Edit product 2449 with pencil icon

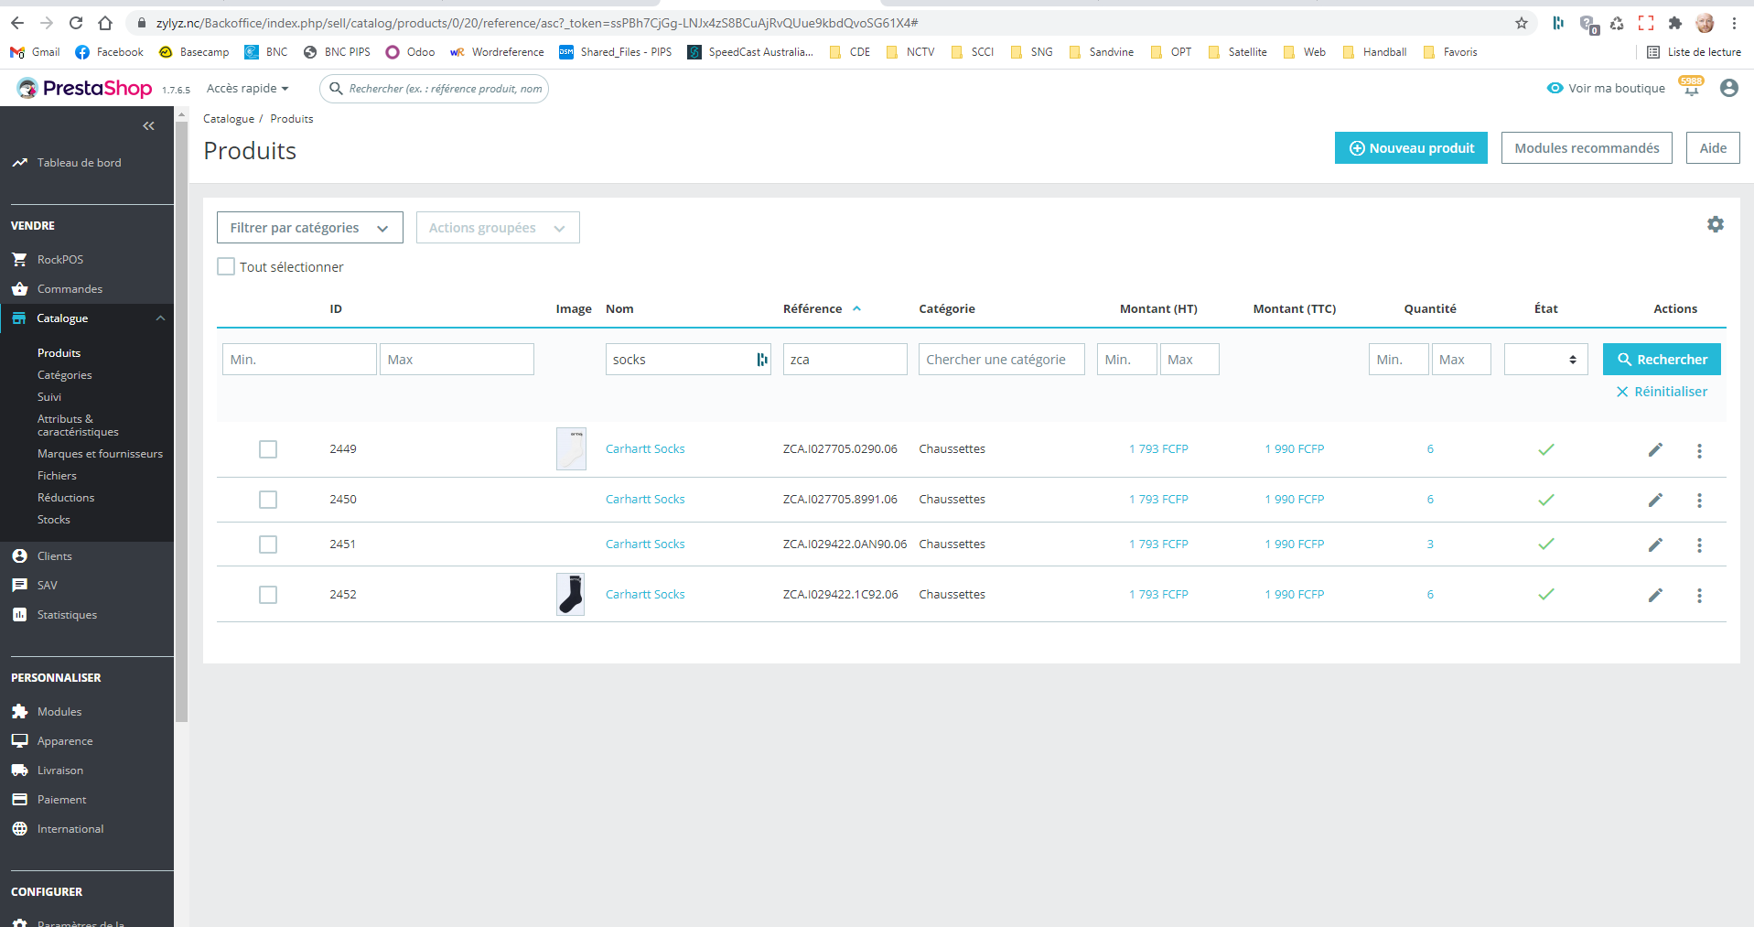[x=1655, y=449]
